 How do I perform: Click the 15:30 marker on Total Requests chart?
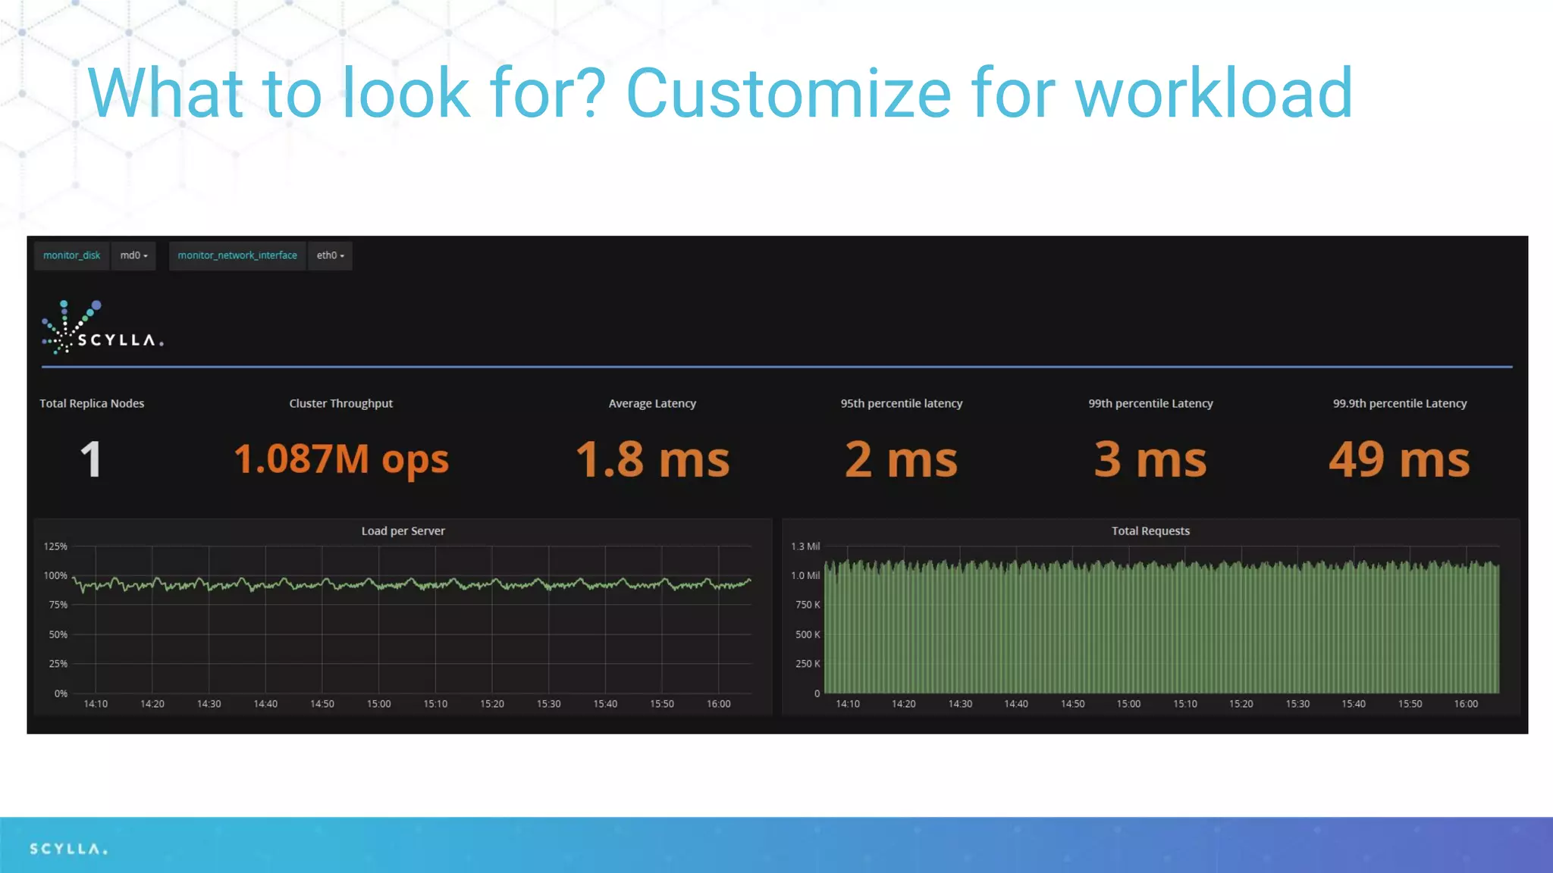pyautogui.click(x=1297, y=704)
